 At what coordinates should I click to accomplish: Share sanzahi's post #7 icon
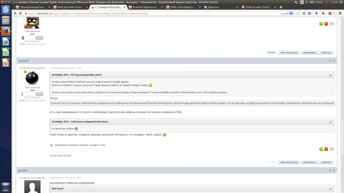334,61
